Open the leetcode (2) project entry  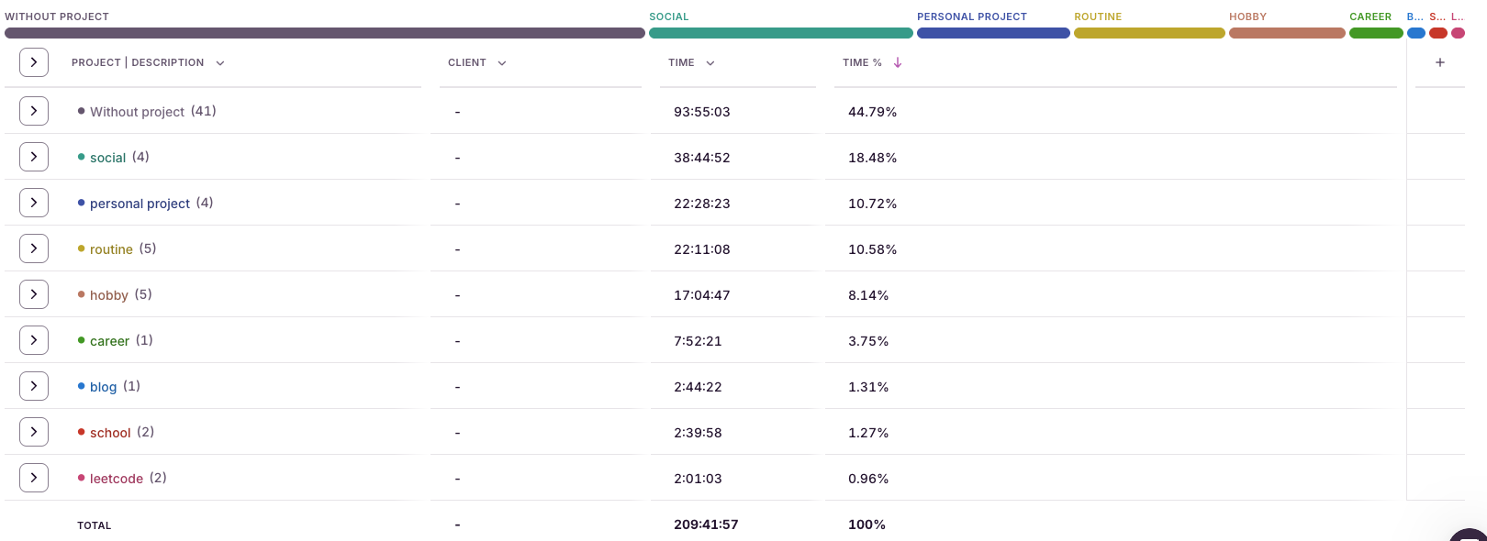click(122, 478)
